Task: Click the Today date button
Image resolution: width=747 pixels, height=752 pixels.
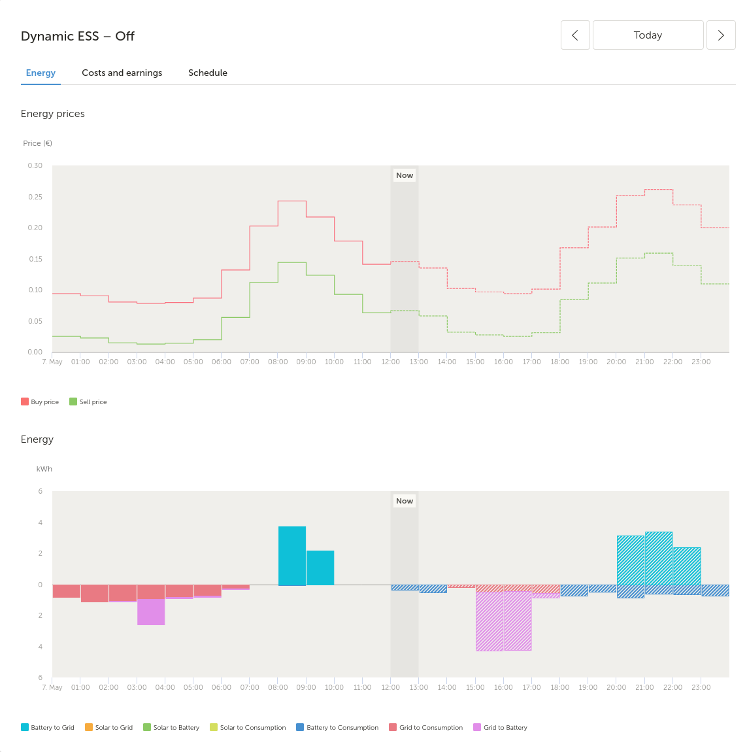Action: 648,35
